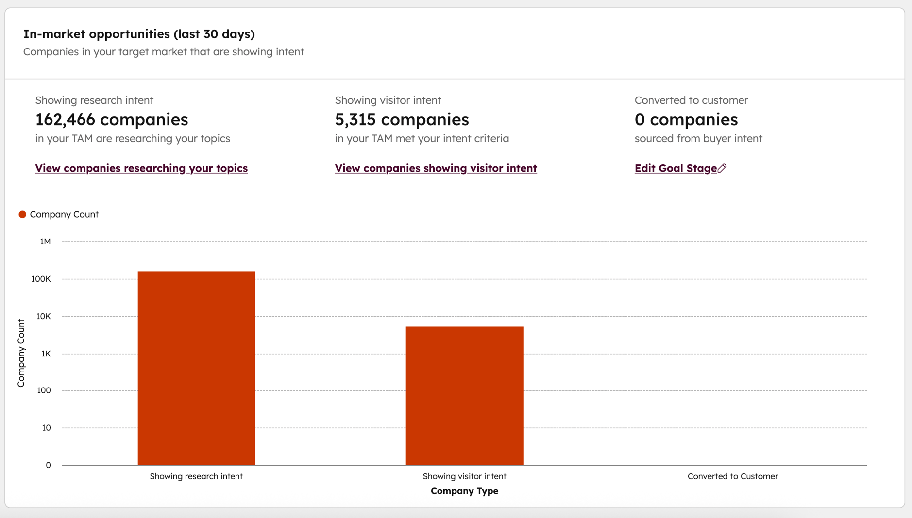Click the 10K y-axis tick label
This screenshot has height=518, width=912.
[43, 316]
